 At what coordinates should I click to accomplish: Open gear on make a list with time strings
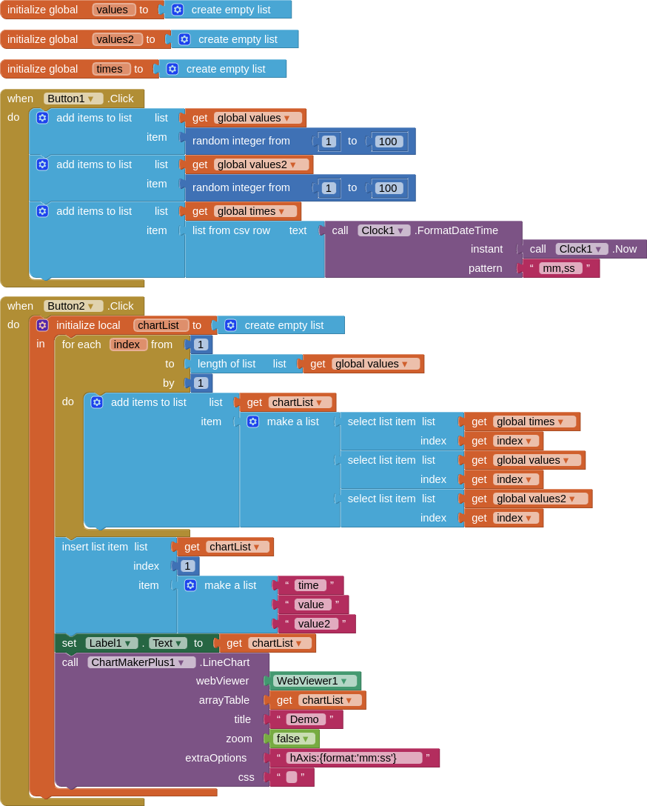(x=190, y=585)
